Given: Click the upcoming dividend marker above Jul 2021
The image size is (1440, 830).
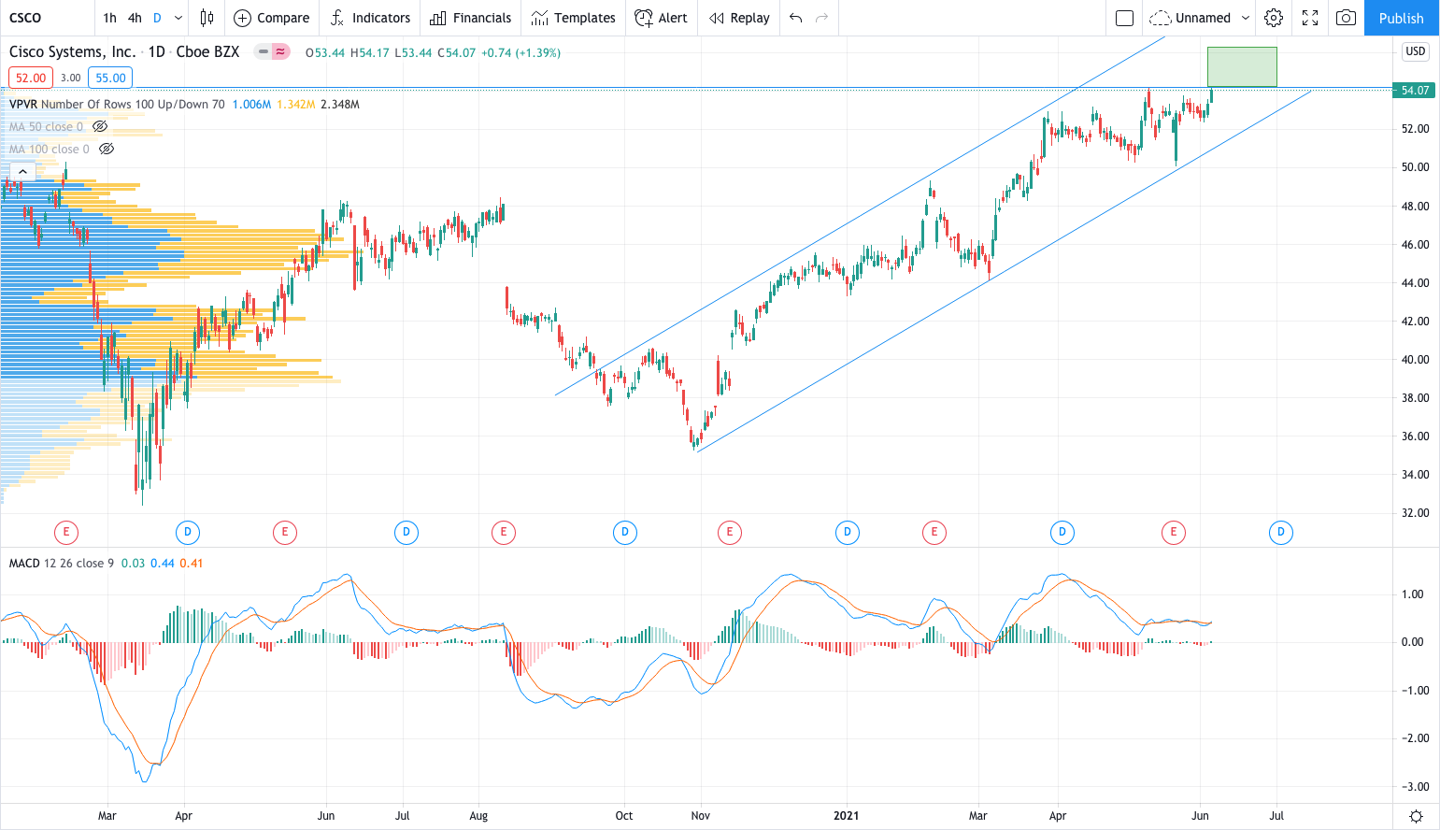Looking at the screenshot, I should [x=1281, y=533].
